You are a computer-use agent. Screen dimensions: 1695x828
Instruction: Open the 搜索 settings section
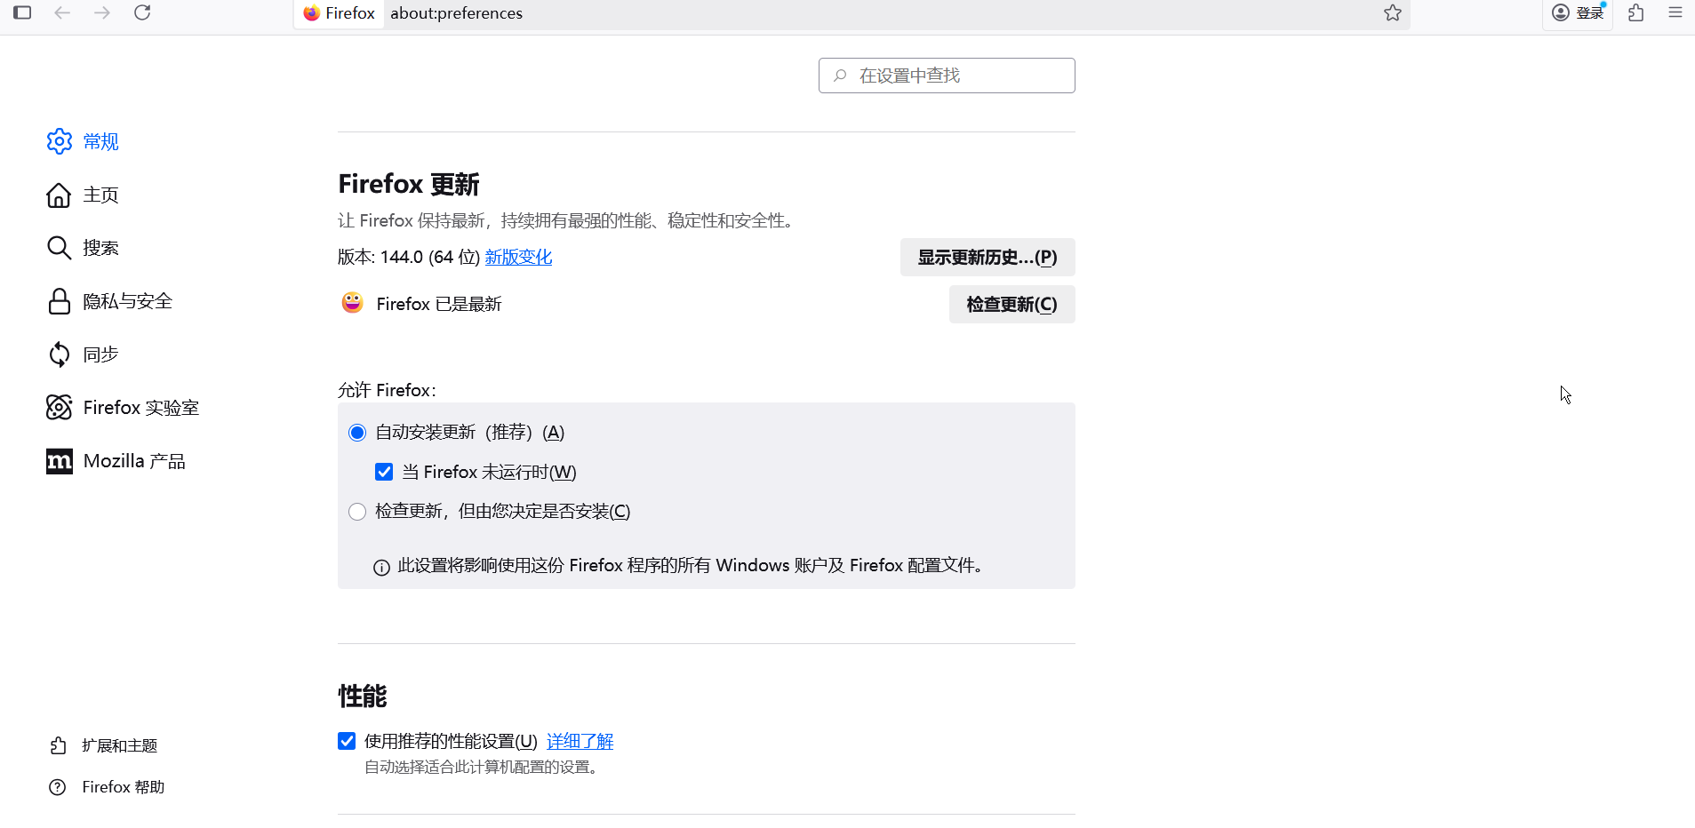click(x=100, y=248)
